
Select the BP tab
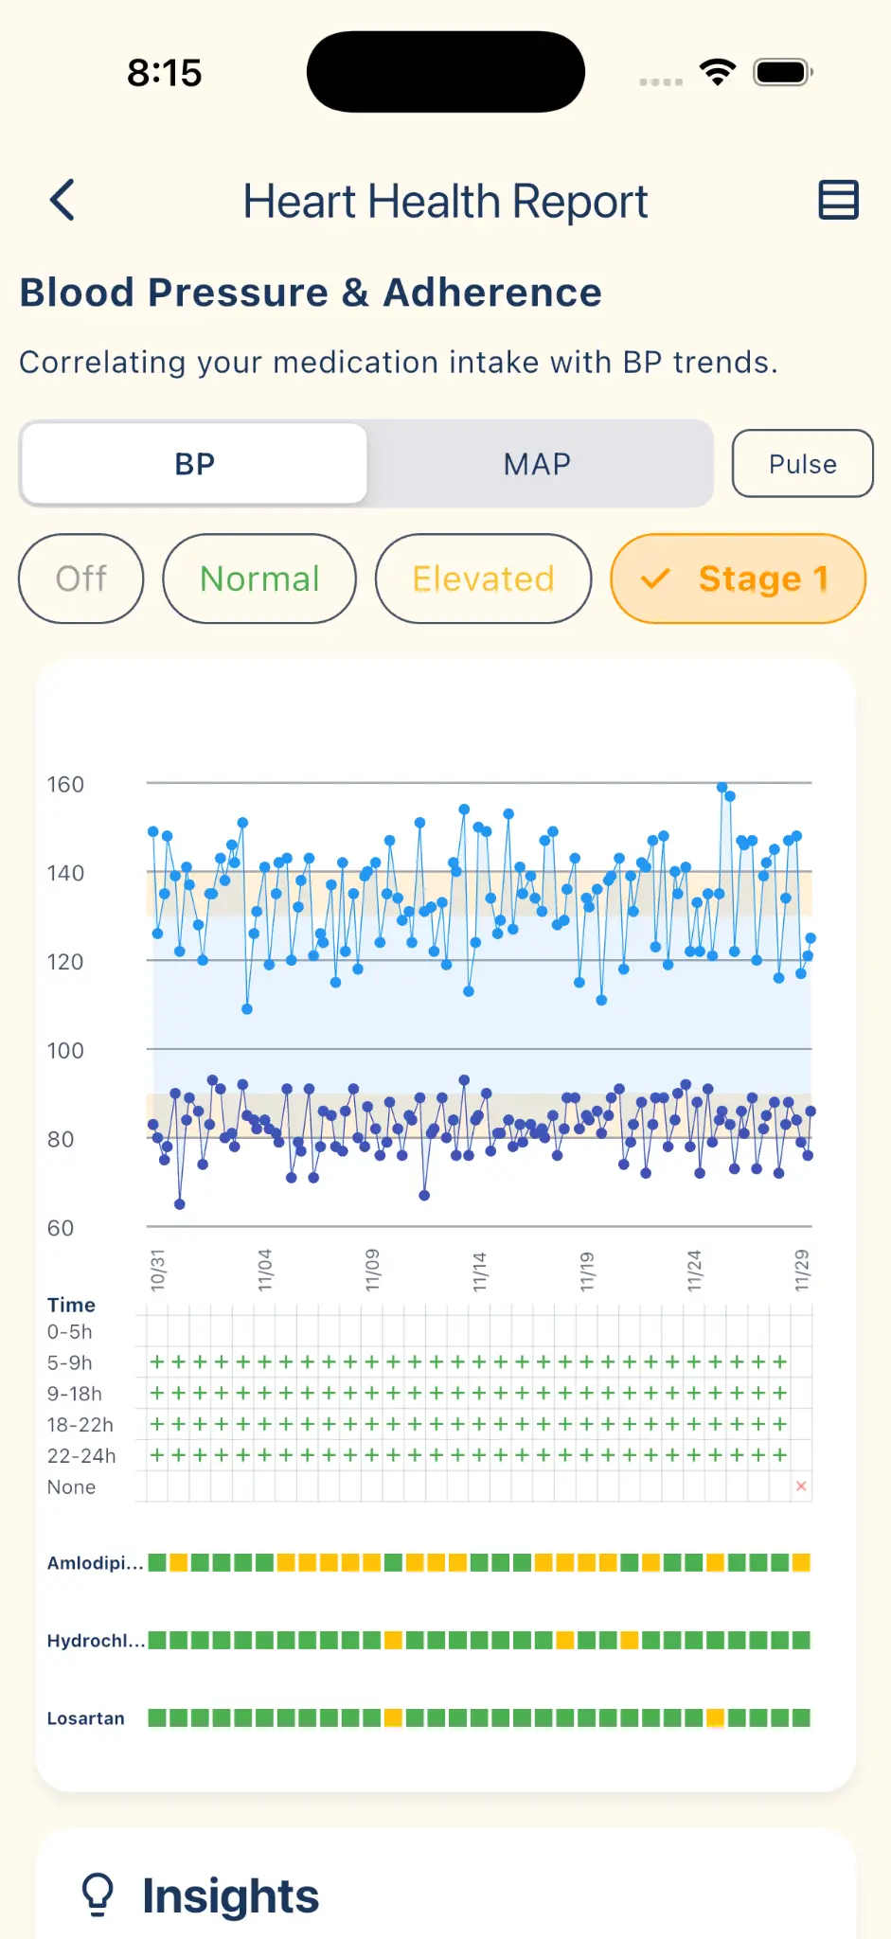(x=194, y=463)
